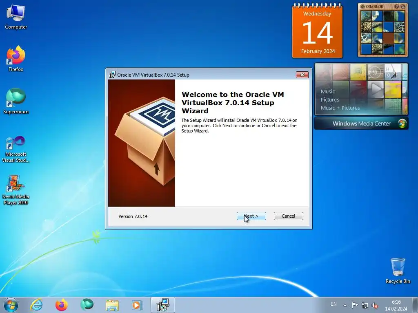Open Windows Media Player from the taskbar

point(137,305)
